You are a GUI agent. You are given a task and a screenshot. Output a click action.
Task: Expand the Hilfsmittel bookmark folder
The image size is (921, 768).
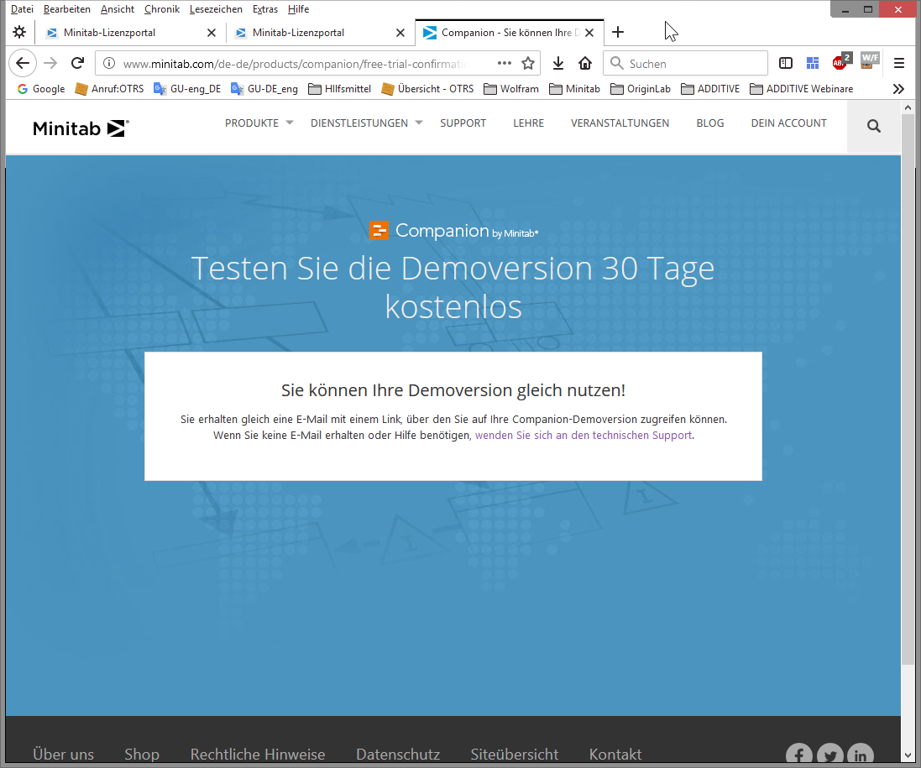[x=339, y=89]
